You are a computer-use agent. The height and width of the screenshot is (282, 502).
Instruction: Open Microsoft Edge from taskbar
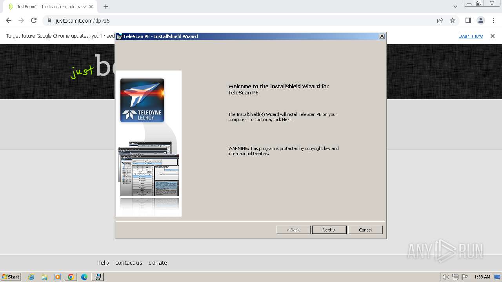[84, 277]
